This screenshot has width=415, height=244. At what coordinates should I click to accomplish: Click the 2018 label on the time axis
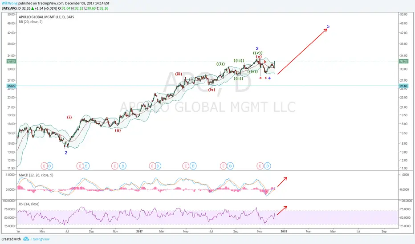pos(284,231)
